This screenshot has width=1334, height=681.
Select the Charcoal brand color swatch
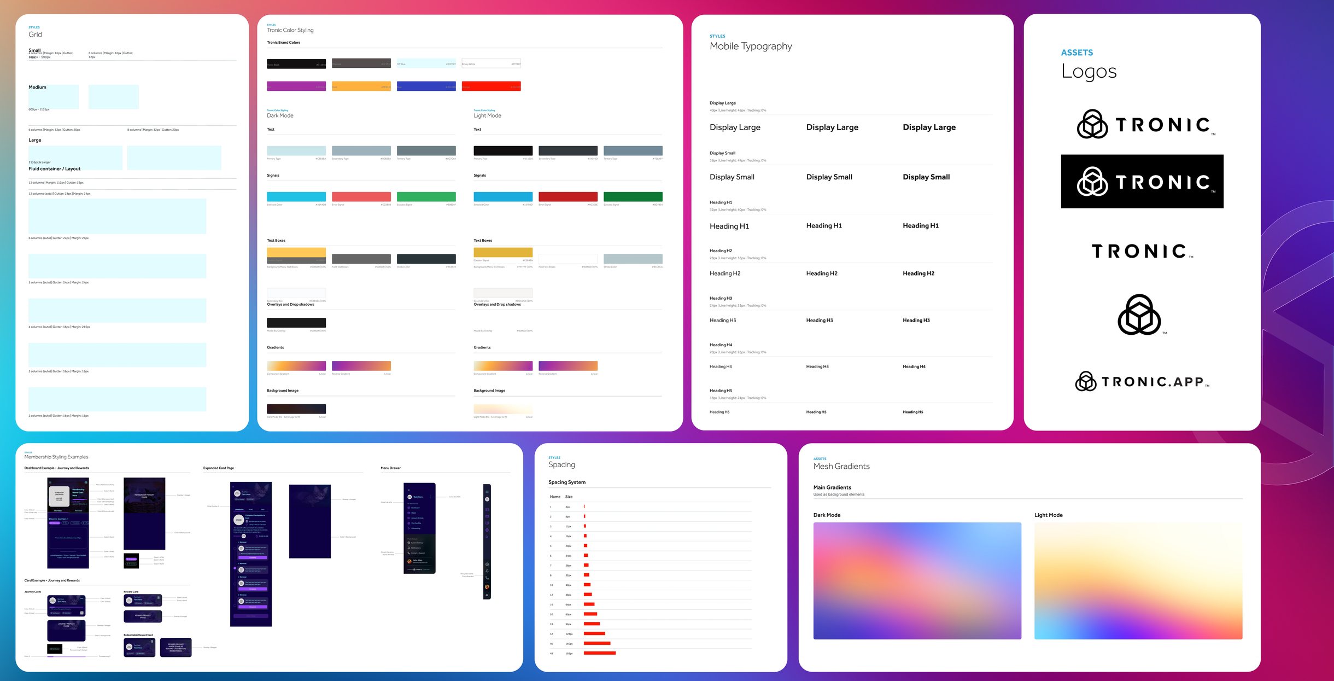coord(361,63)
